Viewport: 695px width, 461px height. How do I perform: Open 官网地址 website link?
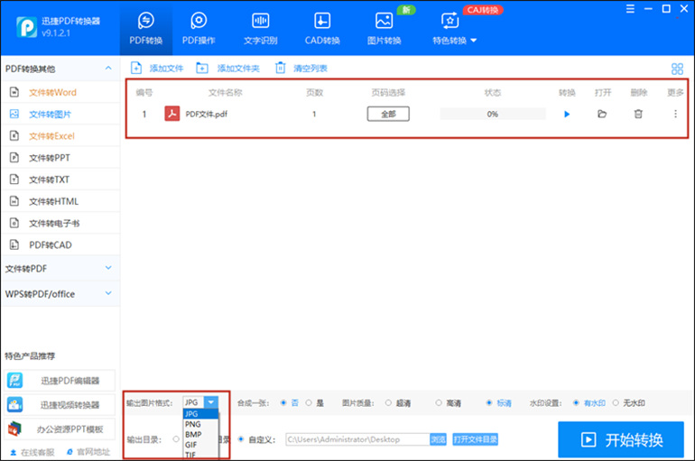88,452
